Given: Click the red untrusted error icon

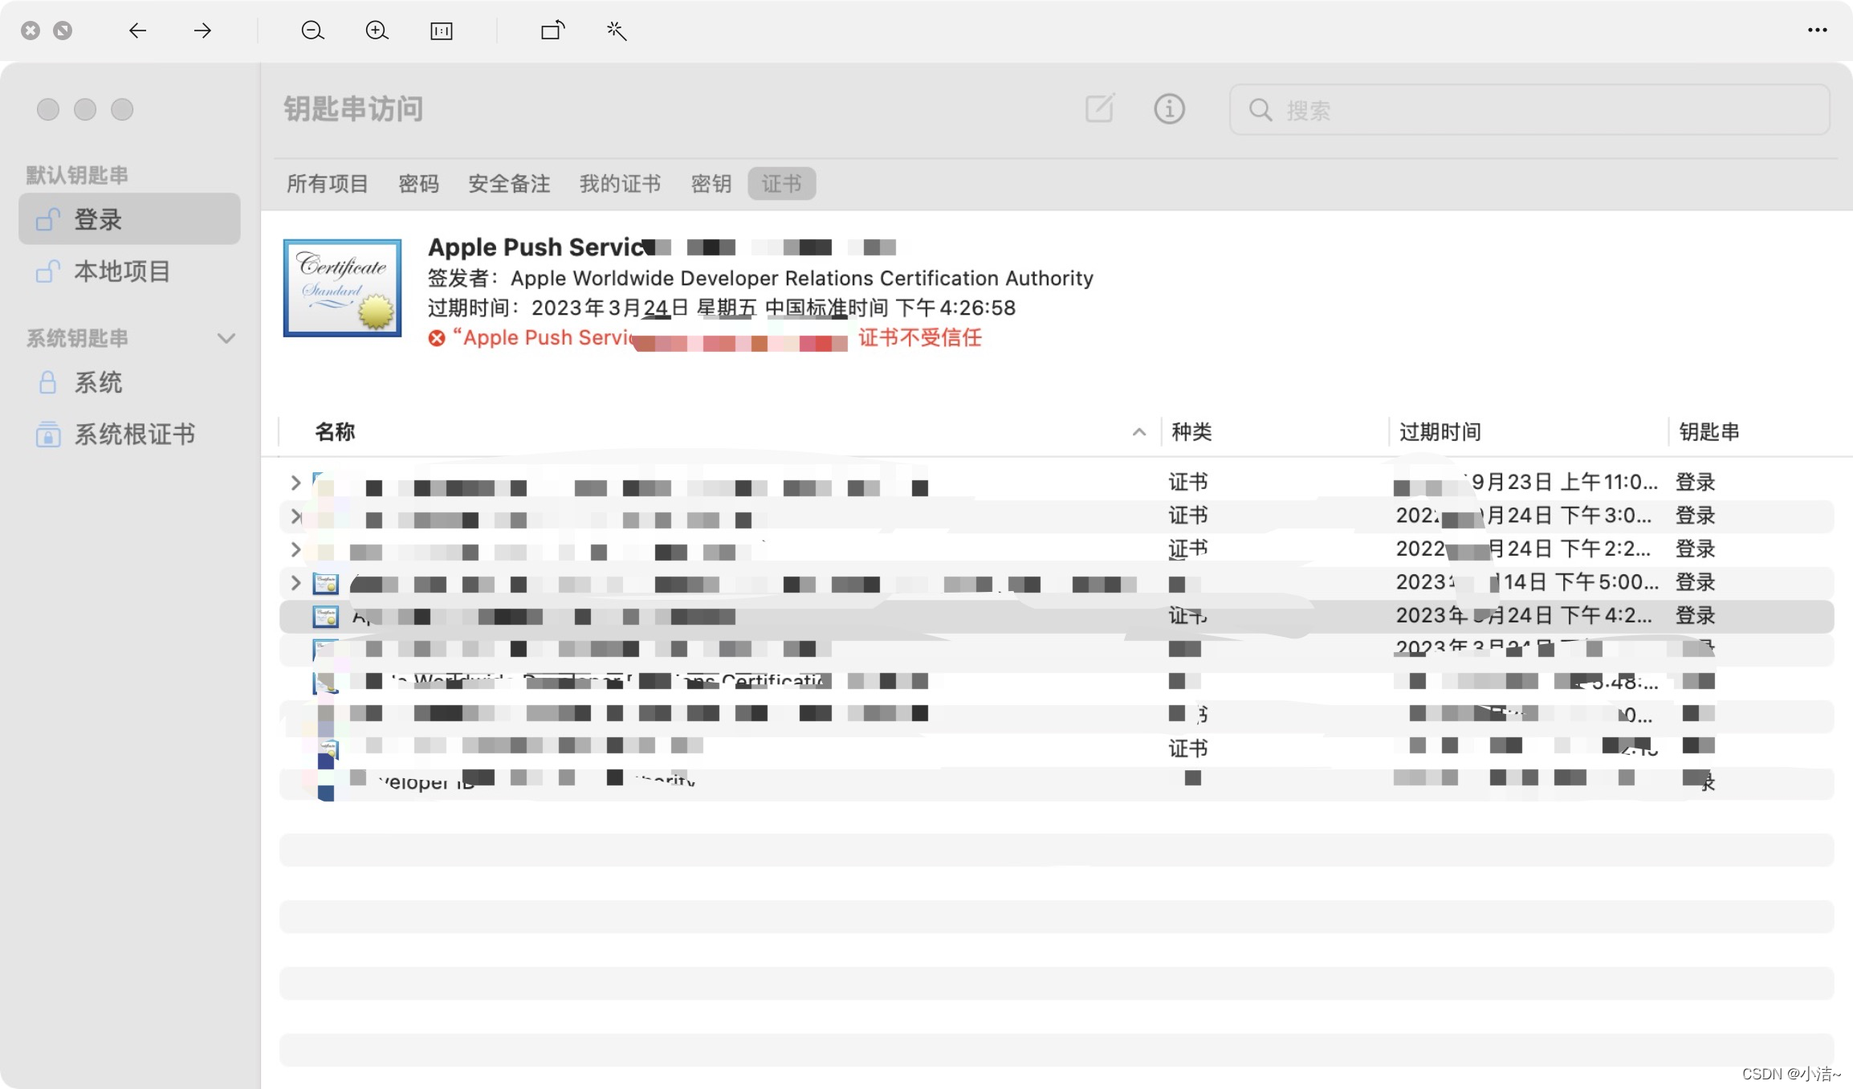Looking at the screenshot, I should pyautogui.click(x=437, y=338).
